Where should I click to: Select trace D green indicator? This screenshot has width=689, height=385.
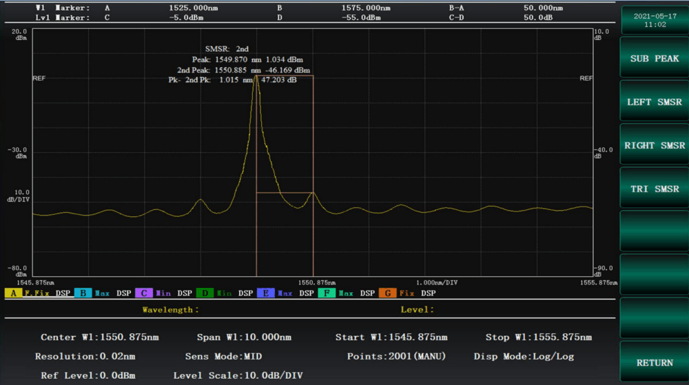click(205, 293)
